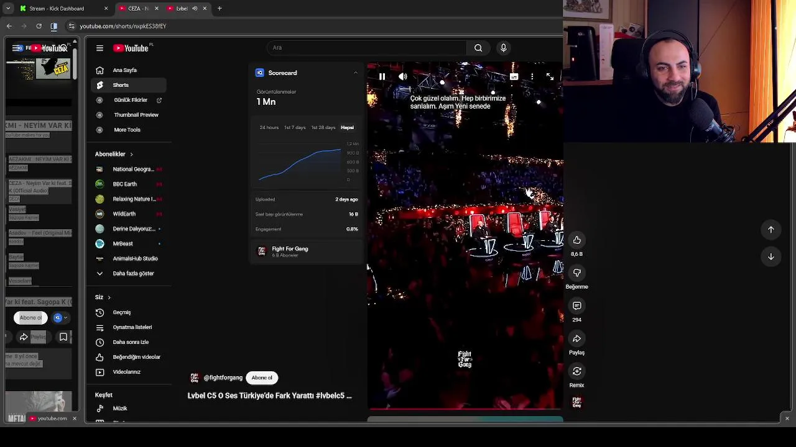
Task: Click the URL address bar
Action: click(x=311, y=26)
